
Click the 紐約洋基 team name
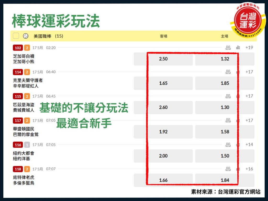21,159
